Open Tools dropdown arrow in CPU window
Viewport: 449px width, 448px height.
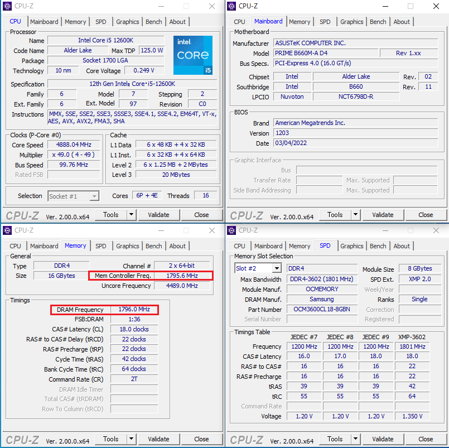[132, 215]
